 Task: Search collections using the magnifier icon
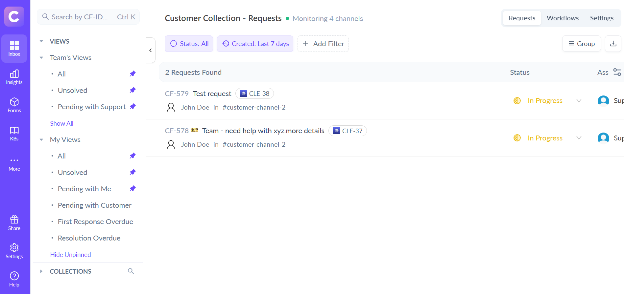coord(131,271)
